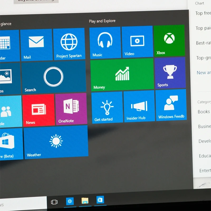Viewport: 211px width, 211px height.
Task: Open the People tile
Action: point(11,111)
